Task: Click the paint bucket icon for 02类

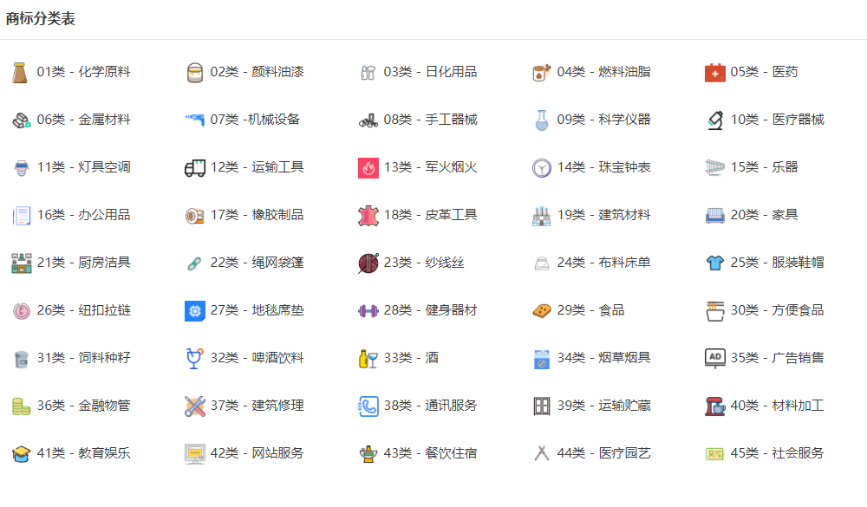Action: tap(194, 73)
